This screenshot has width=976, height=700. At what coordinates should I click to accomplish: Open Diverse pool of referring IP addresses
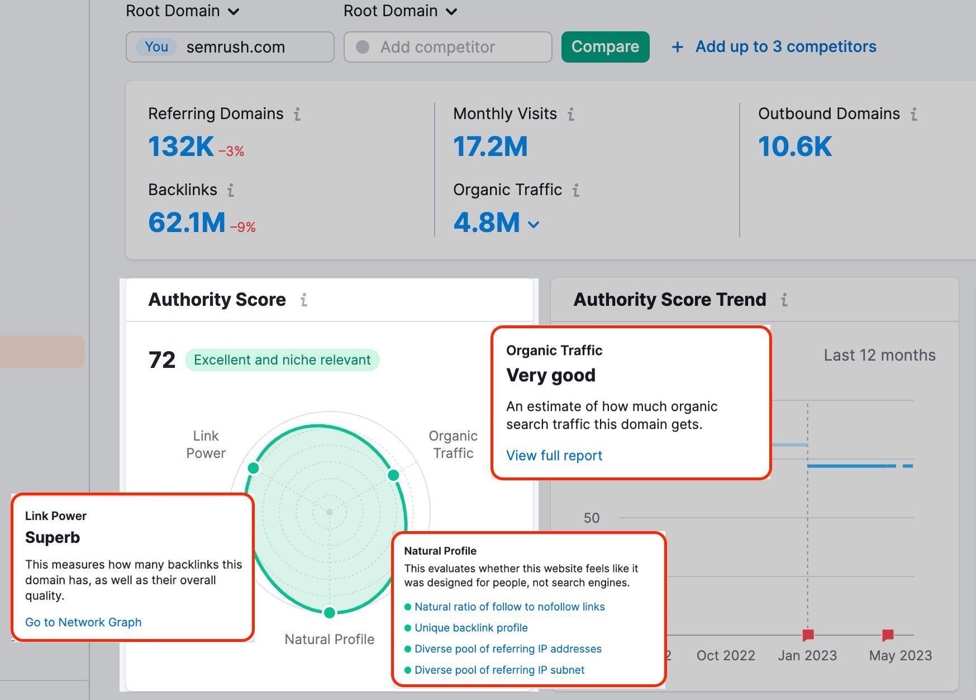coord(508,649)
